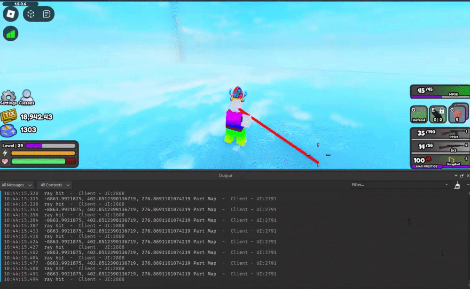
Task: Click Client - UI:2808 source on 10:44:15.480 line
Action: [102, 268]
